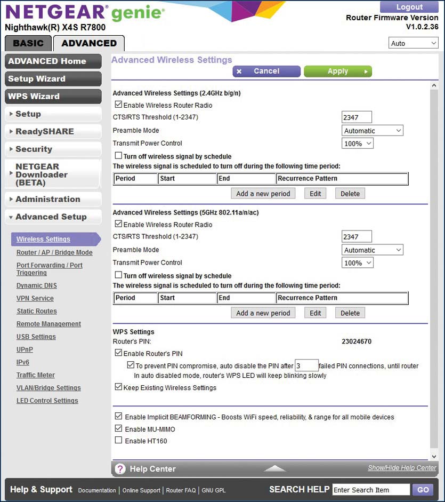The image size is (445, 502).
Task: Open Online Support link
Action: (x=141, y=490)
